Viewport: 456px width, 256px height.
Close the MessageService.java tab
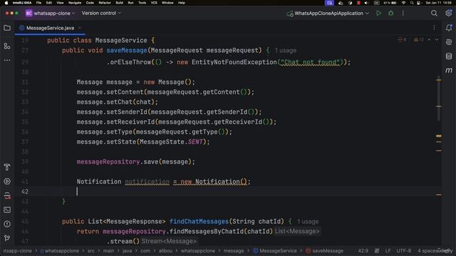(79, 28)
